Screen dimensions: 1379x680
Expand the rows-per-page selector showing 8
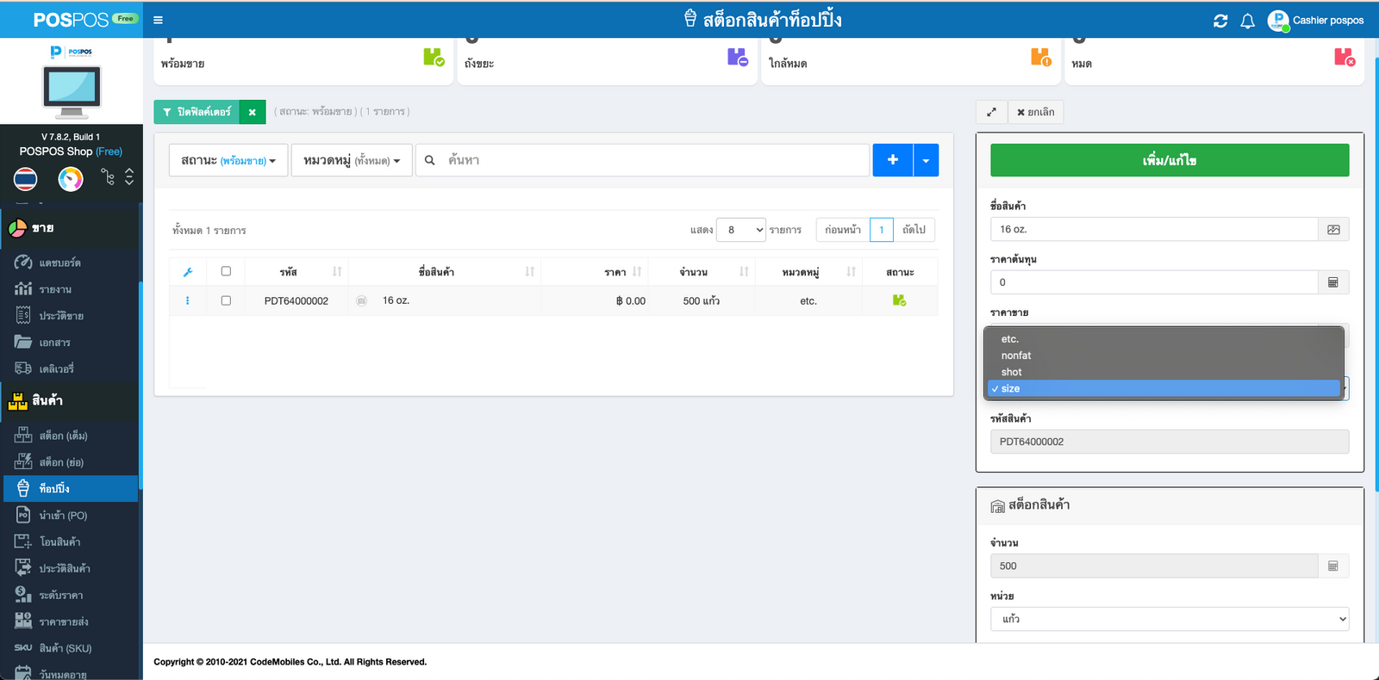click(740, 230)
